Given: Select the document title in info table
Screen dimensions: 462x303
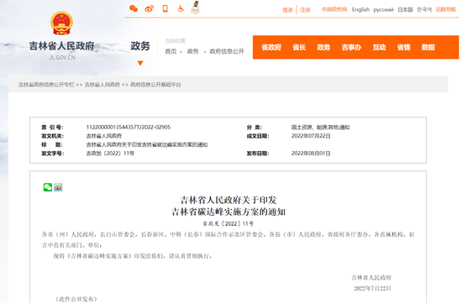Looking at the screenshot, I should click(x=147, y=144).
